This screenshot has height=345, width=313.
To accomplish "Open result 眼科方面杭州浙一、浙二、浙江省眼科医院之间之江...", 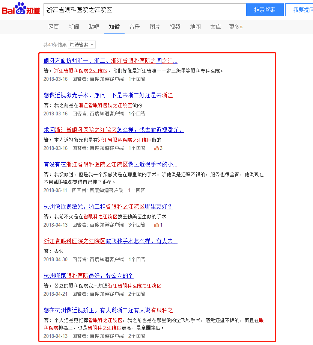I will click(x=110, y=61).
